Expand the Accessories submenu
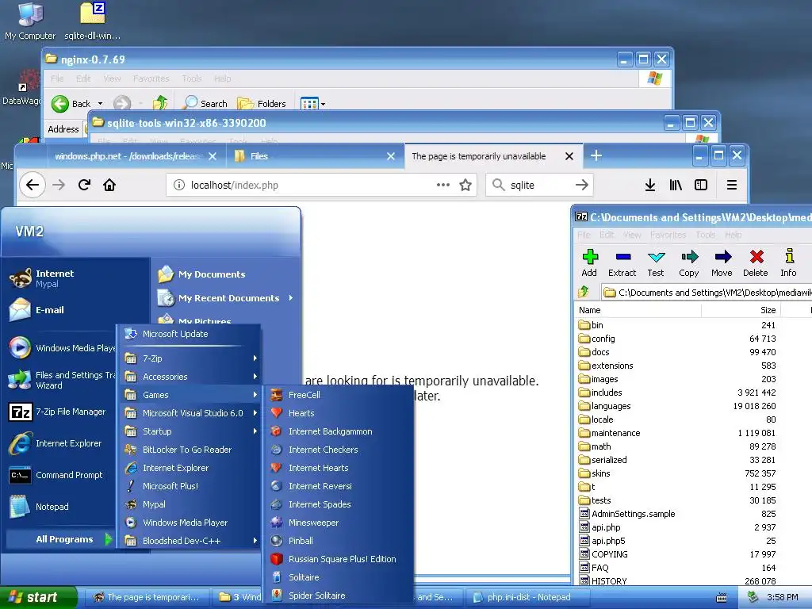The image size is (812, 609). point(190,377)
